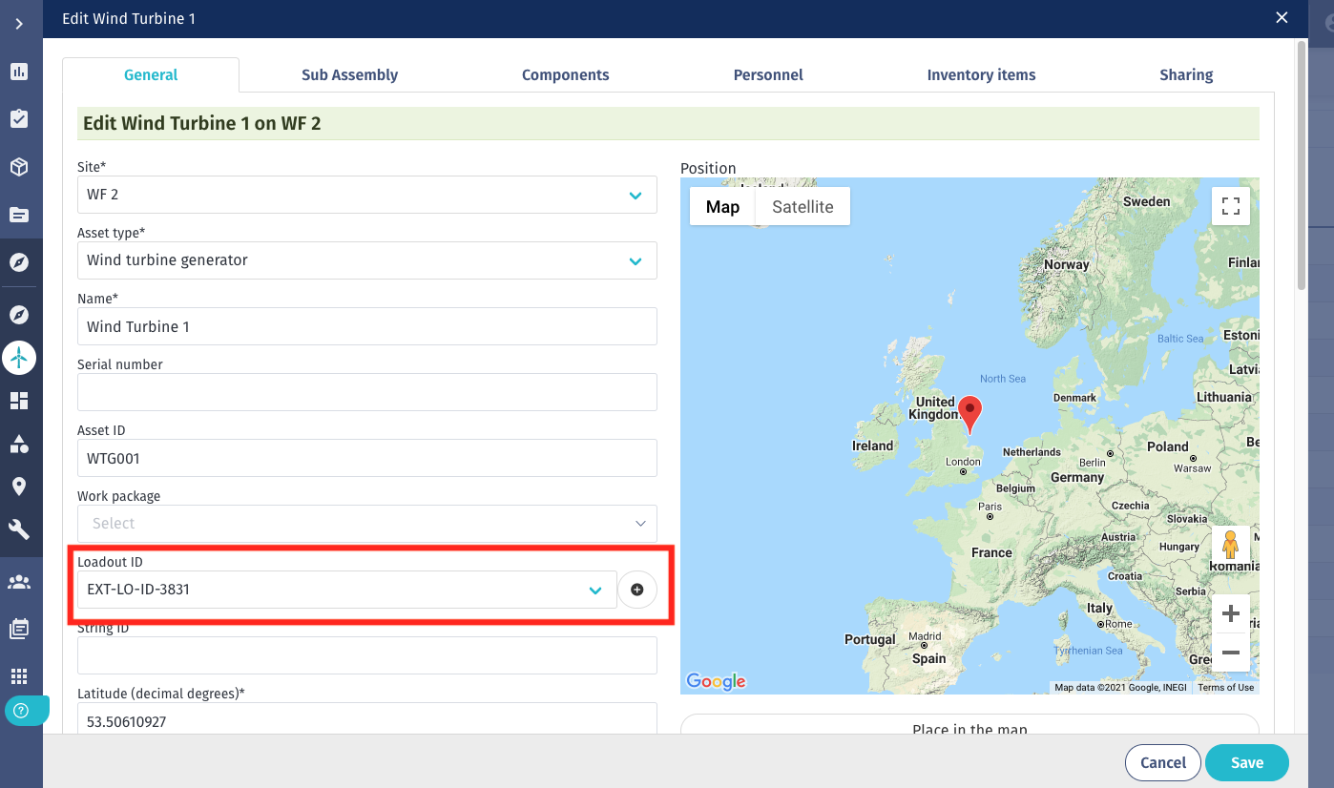Zoom in on the map with plus

[x=1231, y=613]
